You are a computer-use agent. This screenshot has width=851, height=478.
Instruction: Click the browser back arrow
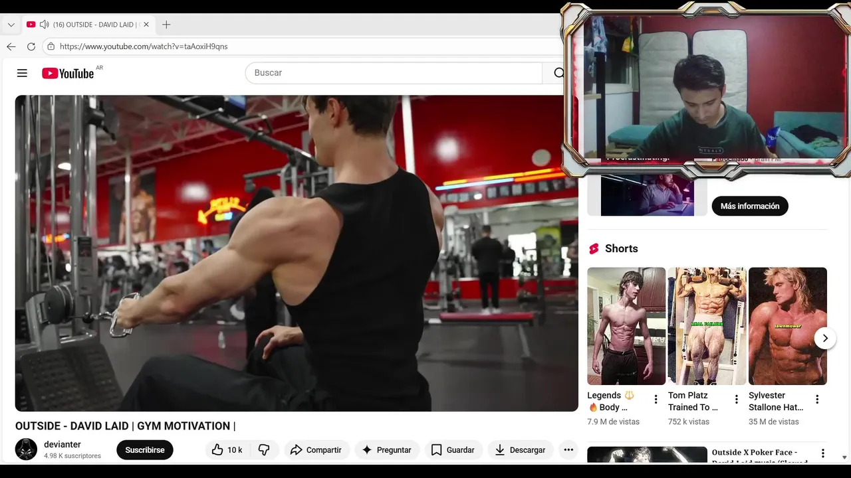coord(11,46)
